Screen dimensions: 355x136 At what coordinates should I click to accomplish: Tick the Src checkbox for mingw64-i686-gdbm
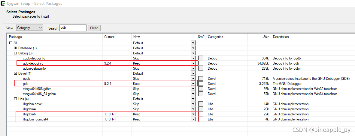[201, 89]
